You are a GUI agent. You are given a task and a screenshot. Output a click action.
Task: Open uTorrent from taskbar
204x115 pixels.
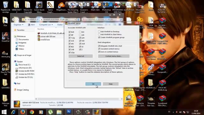(50, 112)
